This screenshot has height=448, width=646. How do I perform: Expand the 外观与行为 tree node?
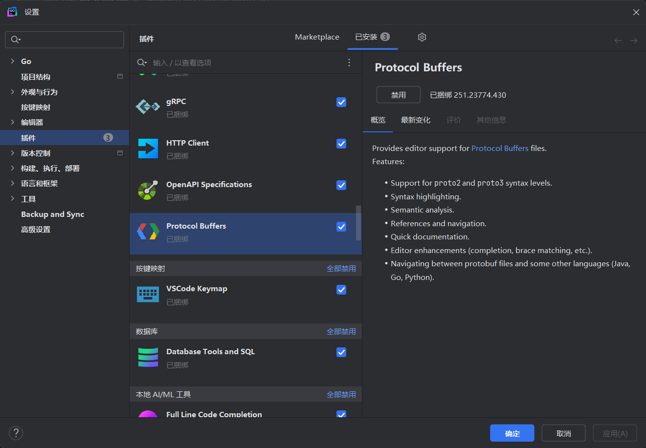(12, 92)
